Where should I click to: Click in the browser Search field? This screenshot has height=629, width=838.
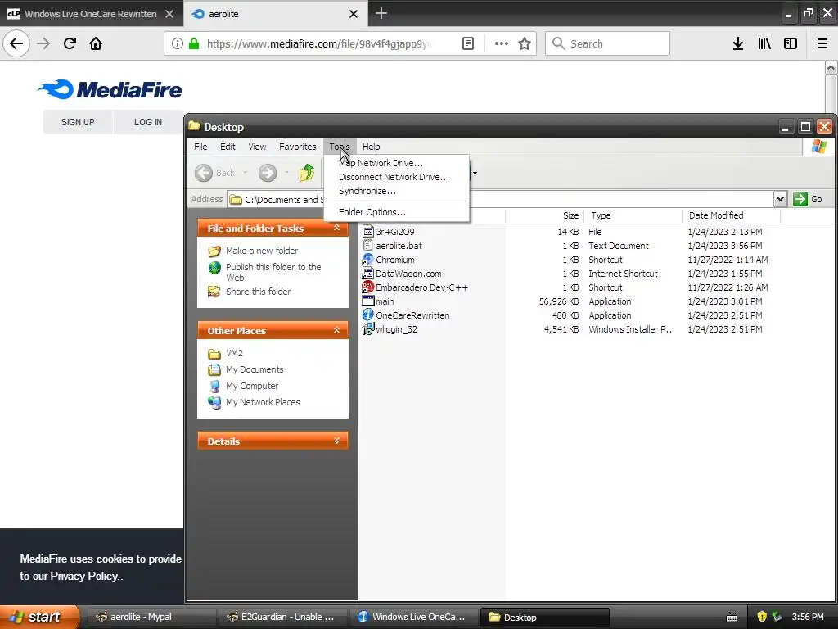(608, 43)
